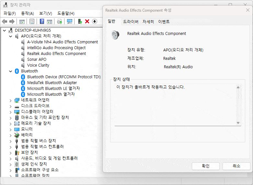This screenshot has height=185, width=253.
Task: Expand the 메모리 기술 장치 category
Action: tap(10, 124)
